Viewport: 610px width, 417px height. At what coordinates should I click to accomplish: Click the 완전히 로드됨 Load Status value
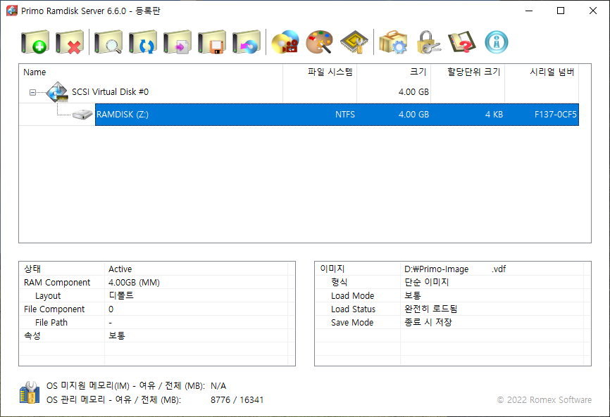click(x=430, y=309)
